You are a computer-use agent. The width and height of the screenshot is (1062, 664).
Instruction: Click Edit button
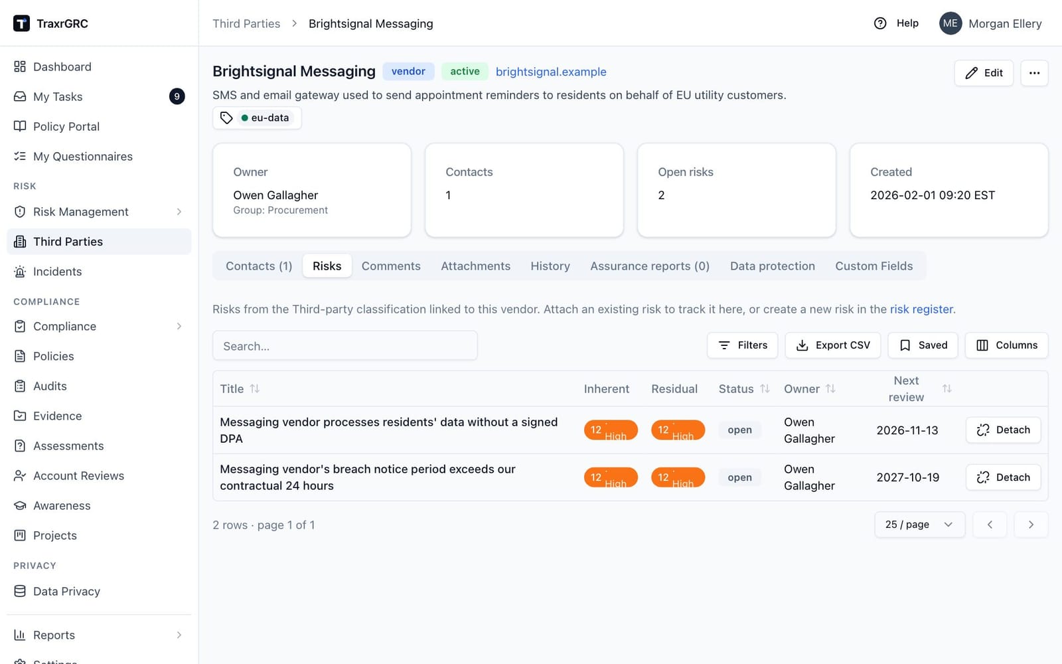(x=984, y=73)
